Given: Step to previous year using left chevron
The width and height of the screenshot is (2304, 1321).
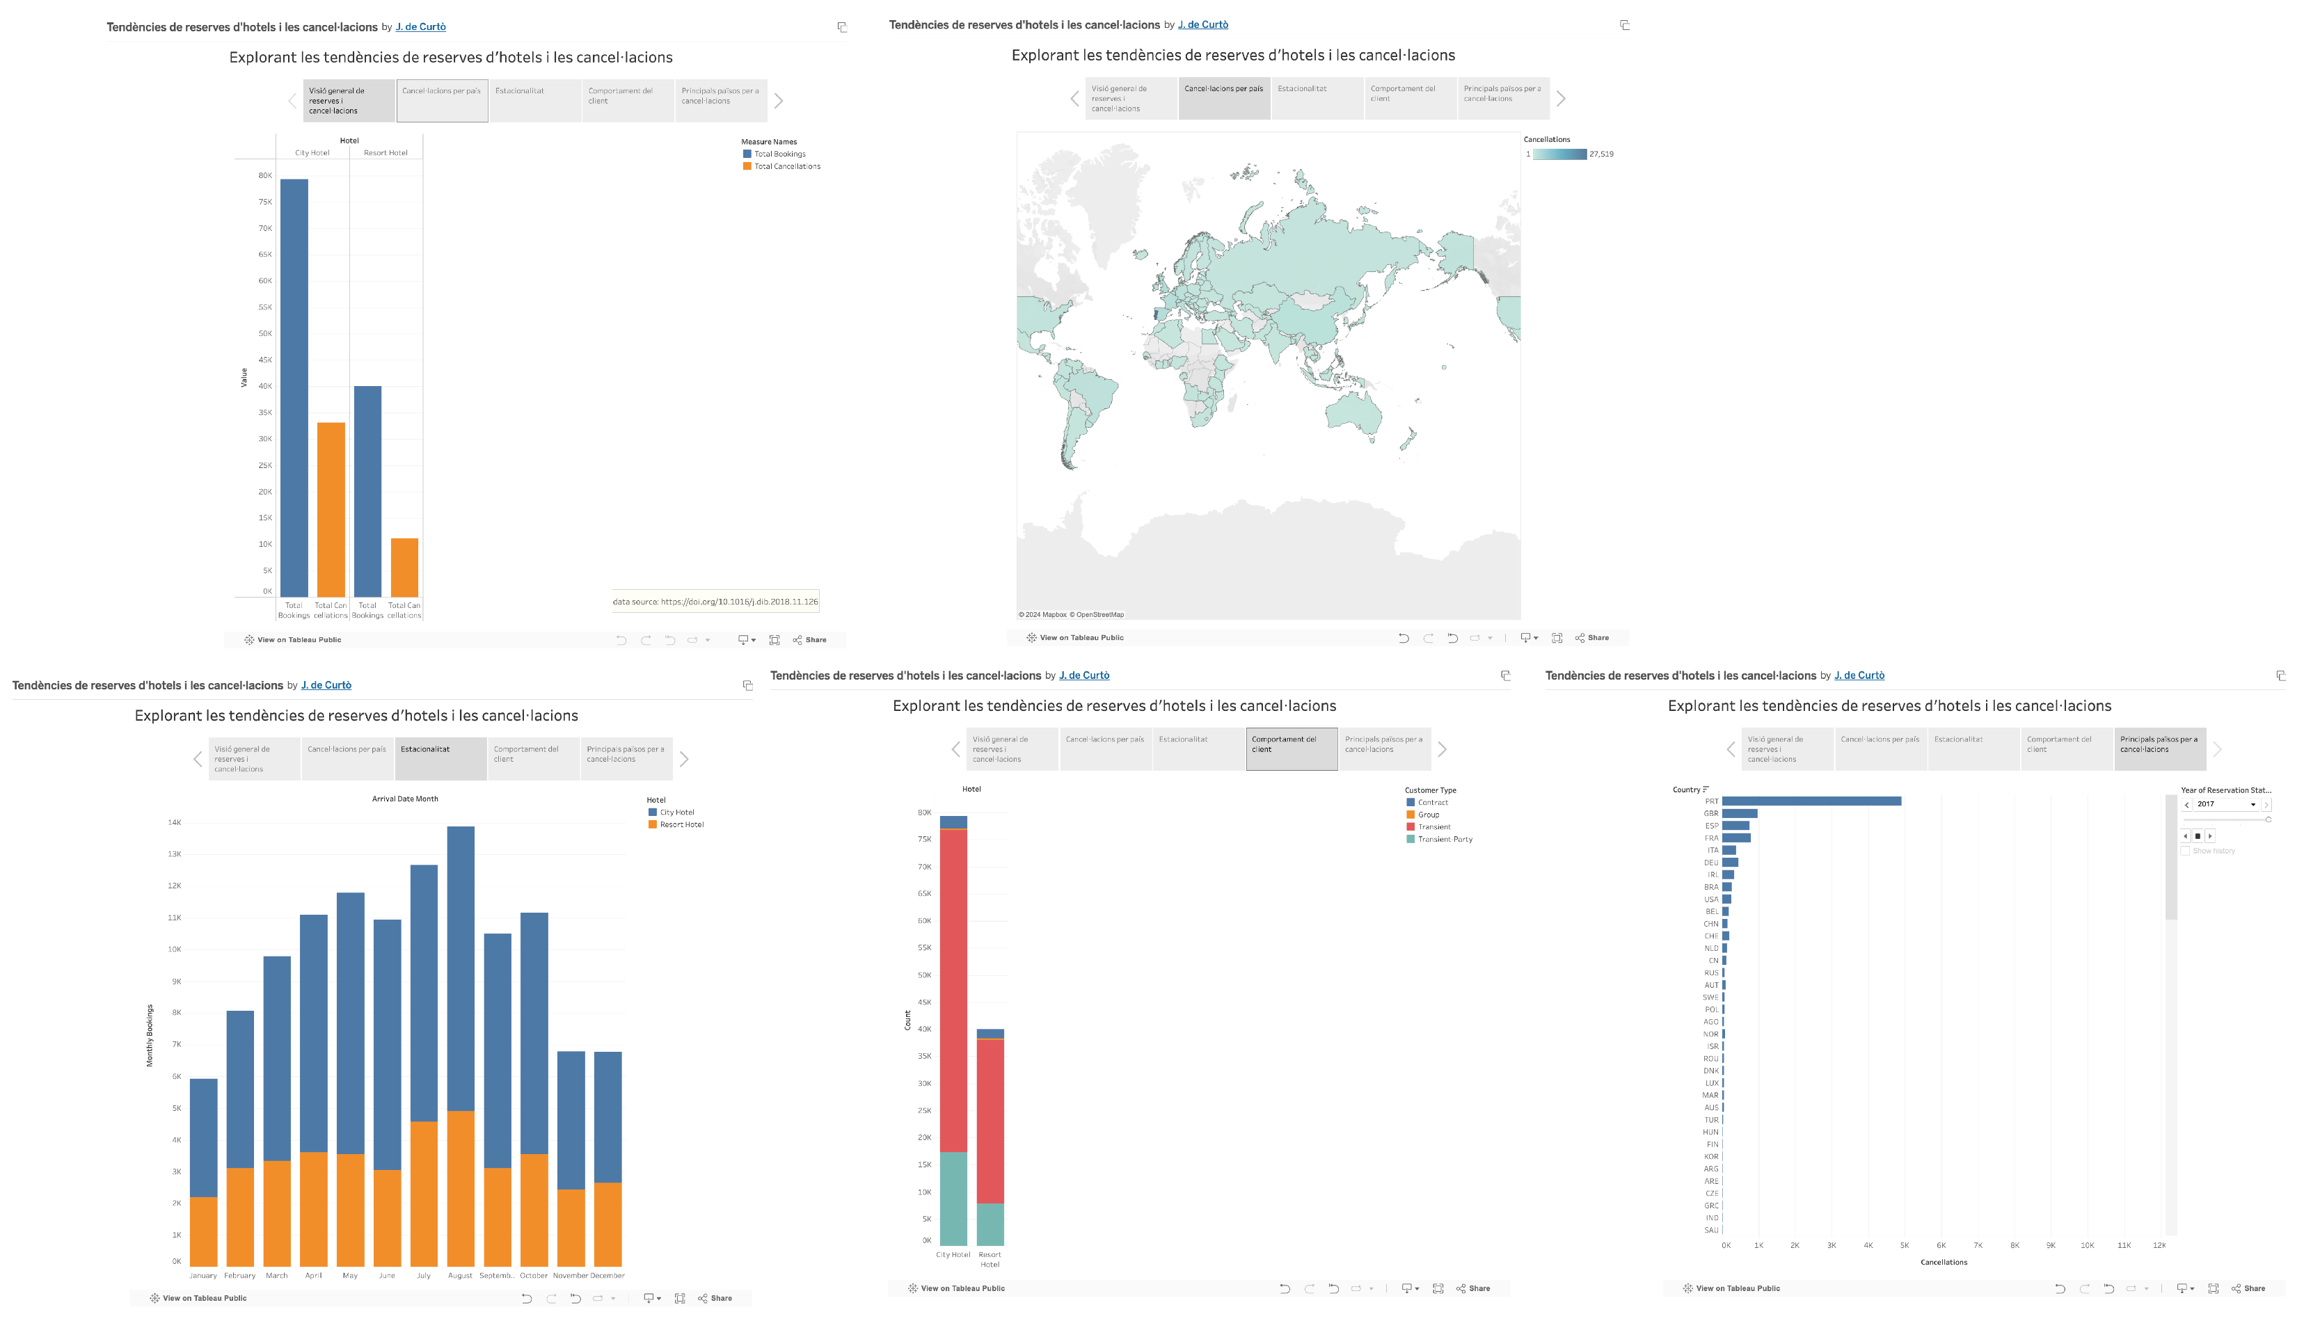Looking at the screenshot, I should click(x=2187, y=805).
